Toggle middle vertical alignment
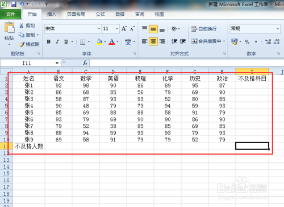284x207 pixels. click(153, 29)
